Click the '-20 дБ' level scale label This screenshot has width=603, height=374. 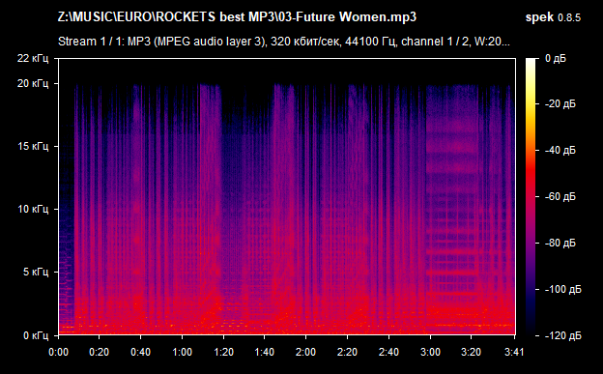click(560, 104)
